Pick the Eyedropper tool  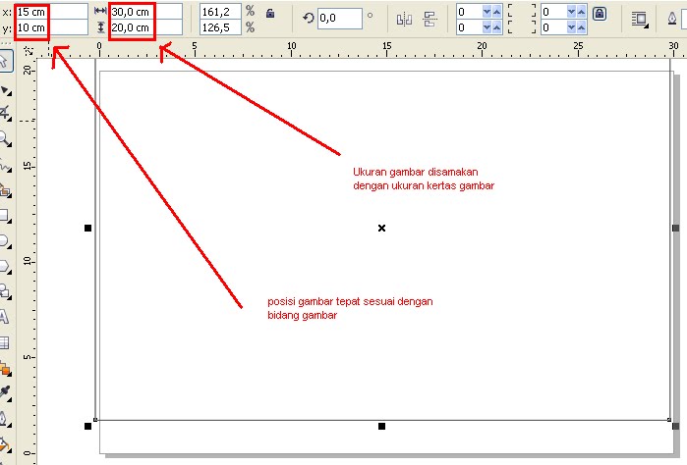(5, 392)
